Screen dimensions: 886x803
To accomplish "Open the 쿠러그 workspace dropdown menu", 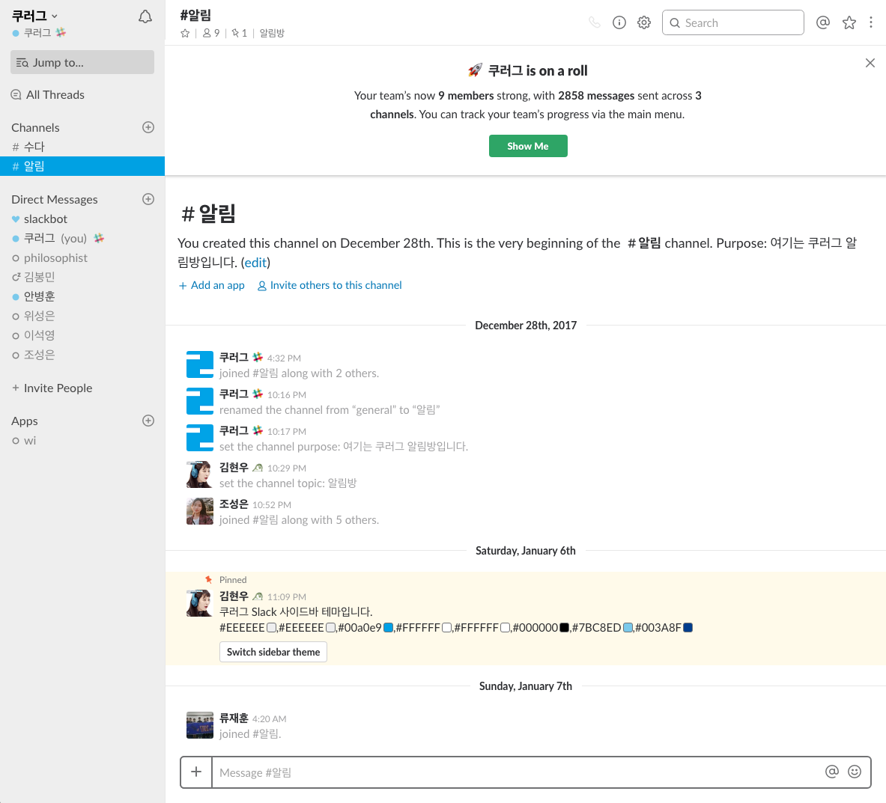I will [35, 16].
